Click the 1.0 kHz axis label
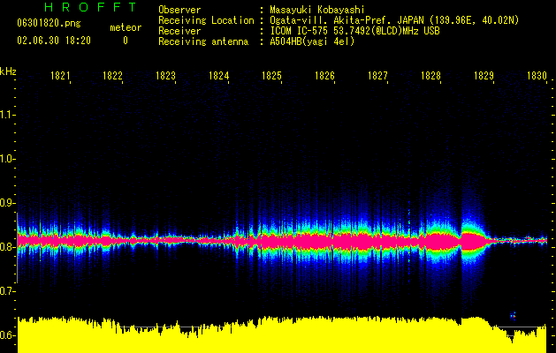556x353 pixels. coord(7,159)
